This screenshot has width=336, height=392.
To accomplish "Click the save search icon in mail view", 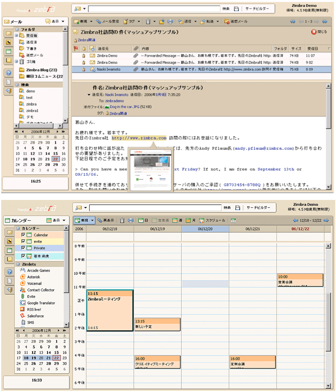I will pyautogui.click(x=236, y=9).
